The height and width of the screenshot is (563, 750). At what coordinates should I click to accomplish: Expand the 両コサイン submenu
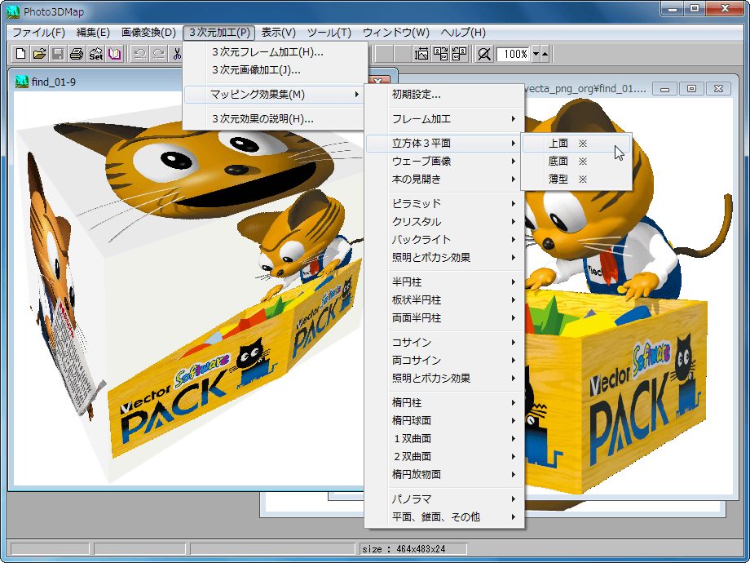click(x=444, y=361)
